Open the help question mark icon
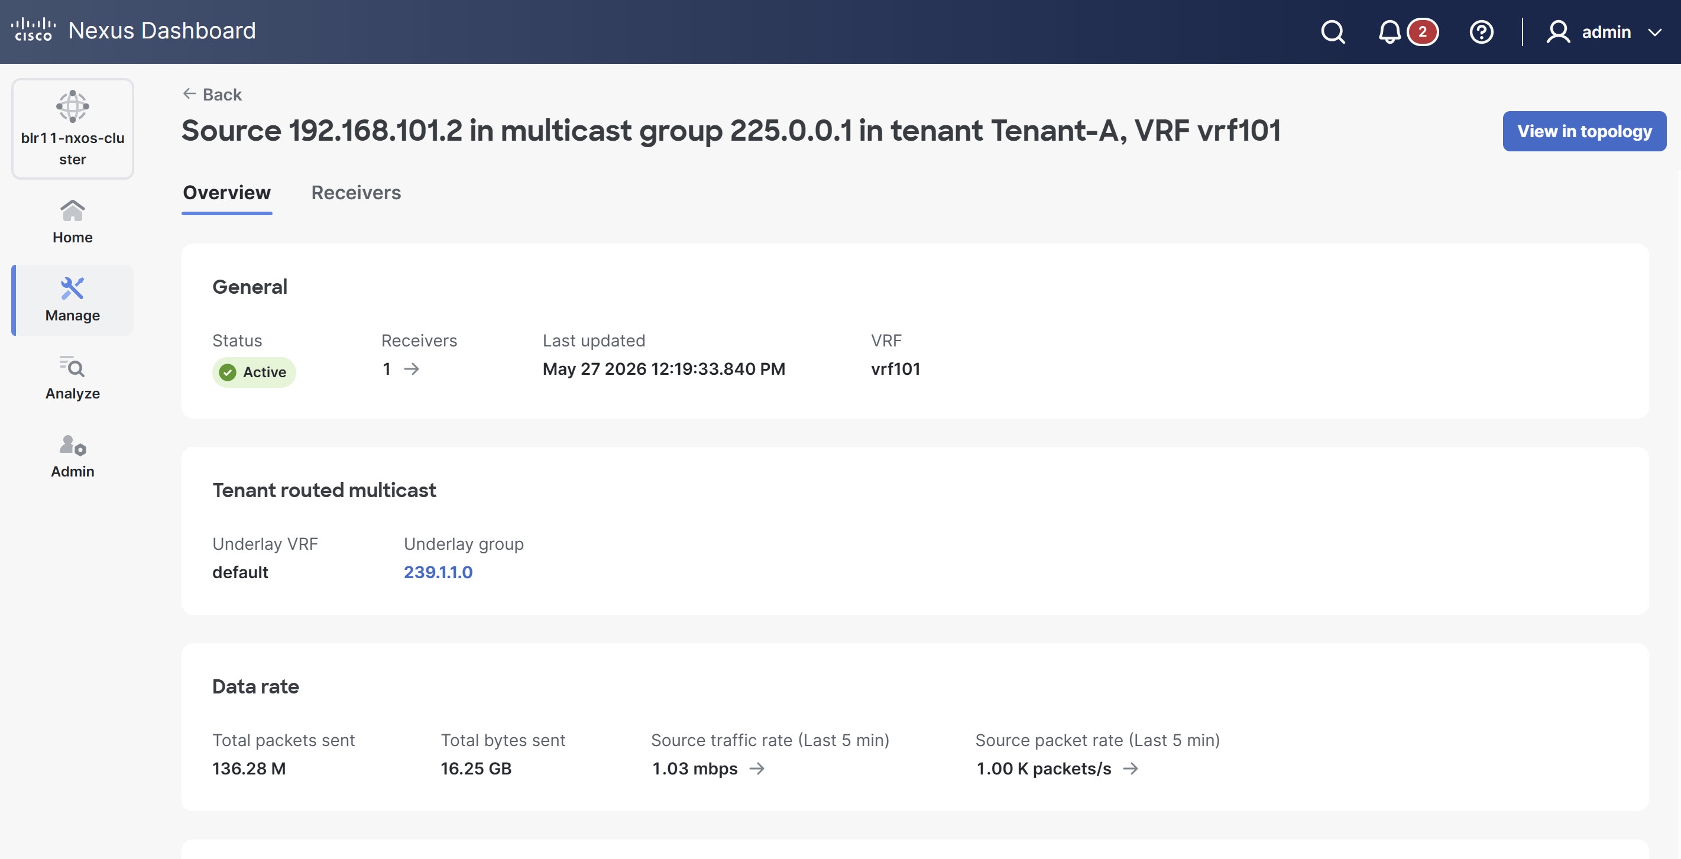Viewport: 1681px width, 859px height. (x=1481, y=31)
